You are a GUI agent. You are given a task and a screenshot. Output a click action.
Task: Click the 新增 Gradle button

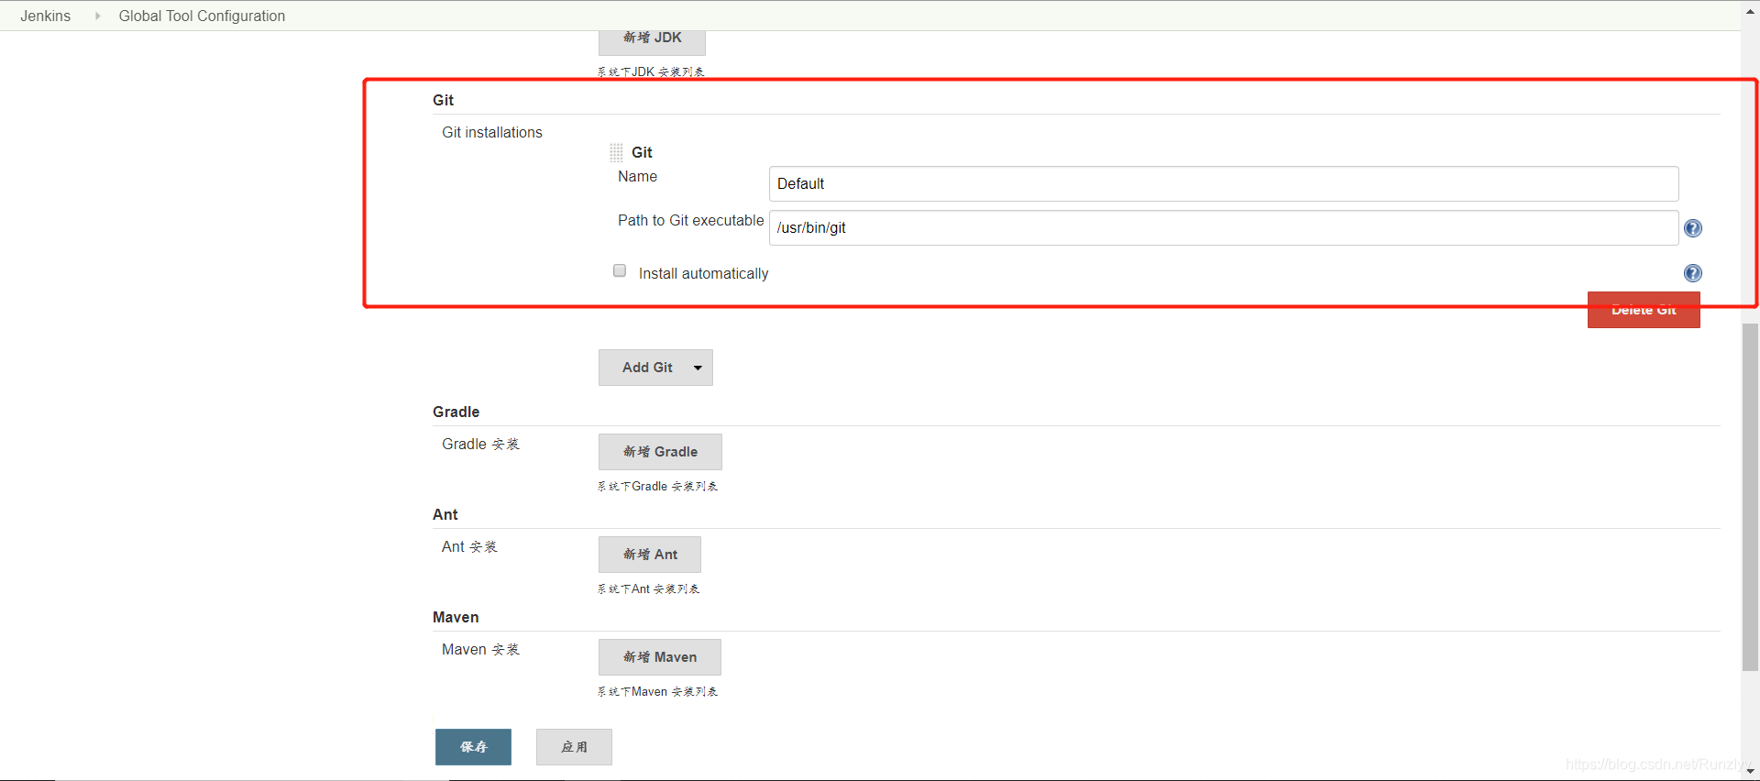coord(660,452)
